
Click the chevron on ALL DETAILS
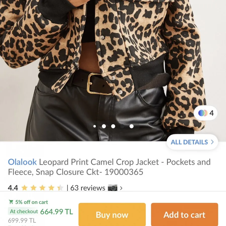tap(212, 142)
